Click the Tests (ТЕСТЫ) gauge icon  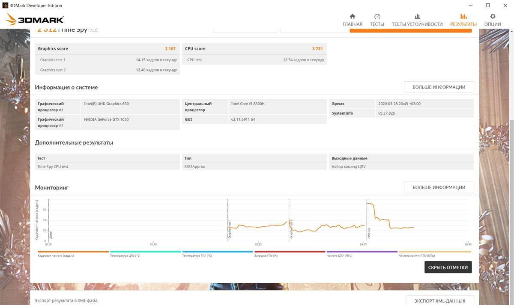(377, 17)
